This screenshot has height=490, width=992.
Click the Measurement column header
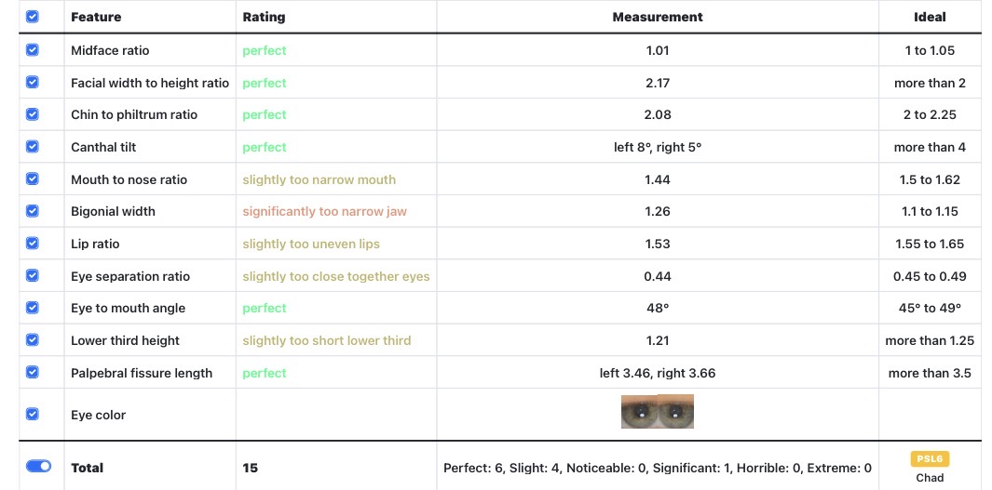658,17
